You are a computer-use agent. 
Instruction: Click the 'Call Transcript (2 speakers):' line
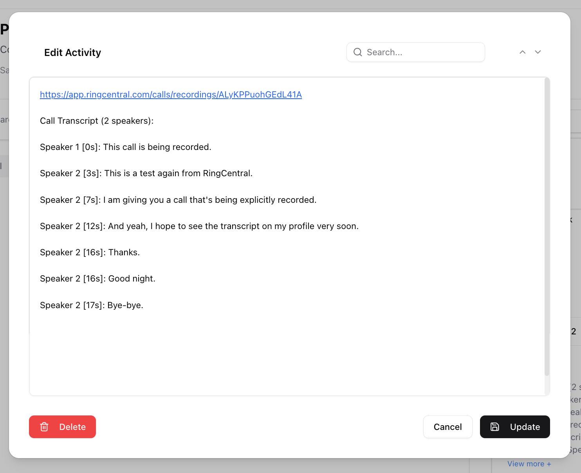click(x=97, y=121)
